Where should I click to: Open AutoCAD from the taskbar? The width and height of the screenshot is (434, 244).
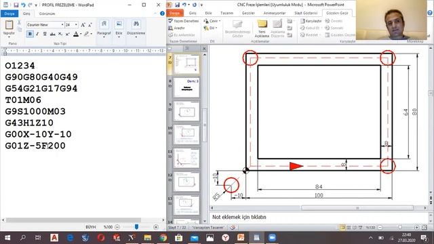(54, 238)
